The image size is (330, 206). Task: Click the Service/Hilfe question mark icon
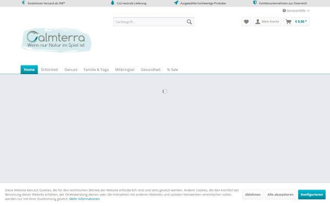[x=284, y=10]
